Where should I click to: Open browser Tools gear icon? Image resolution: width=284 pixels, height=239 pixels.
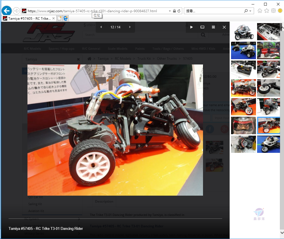click(x=273, y=11)
